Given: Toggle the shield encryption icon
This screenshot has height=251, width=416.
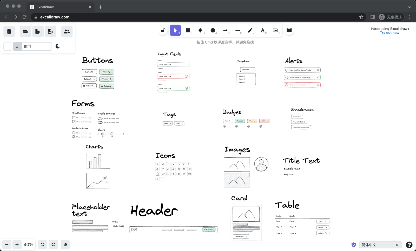Looking at the screenshot, I should click(x=353, y=245).
